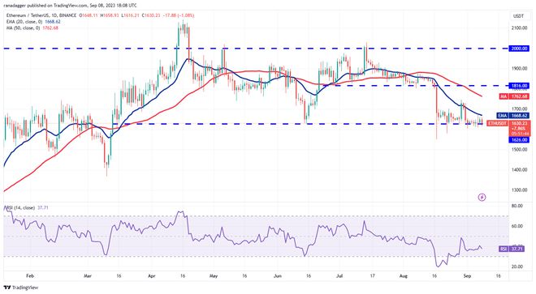Click the purple lightning bolt event icon
Image resolution: width=536 pixels, height=294 pixels.
pyautogui.click(x=482, y=197)
